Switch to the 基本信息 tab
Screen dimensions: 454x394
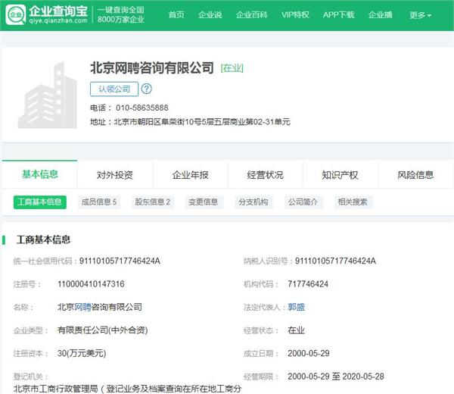[x=40, y=174]
